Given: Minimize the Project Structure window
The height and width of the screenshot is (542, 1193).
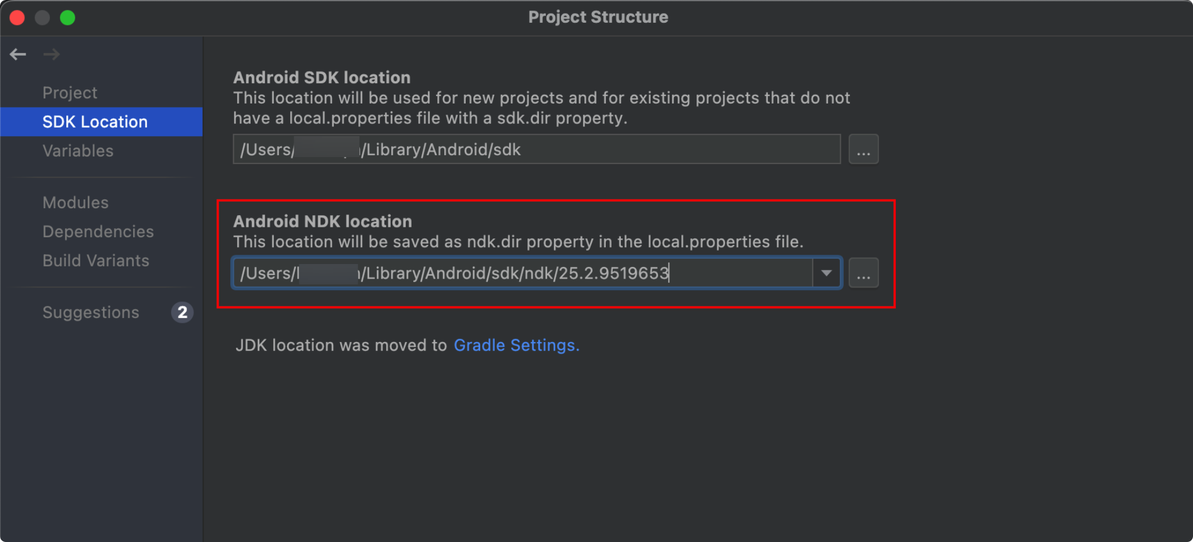Looking at the screenshot, I should tap(42, 18).
